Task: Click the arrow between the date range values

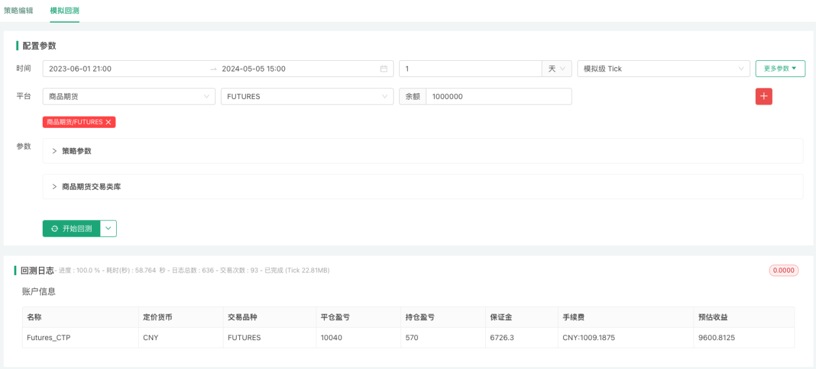Action: (x=213, y=69)
